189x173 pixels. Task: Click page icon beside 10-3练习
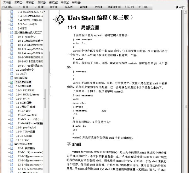(12, 74)
